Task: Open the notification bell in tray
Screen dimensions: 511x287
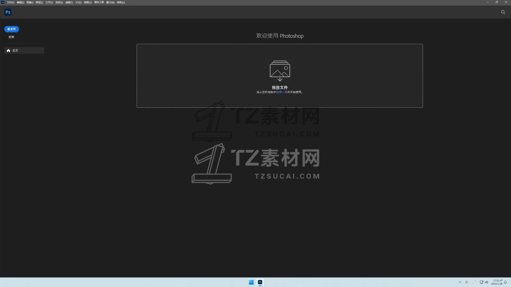Action: 505,282
